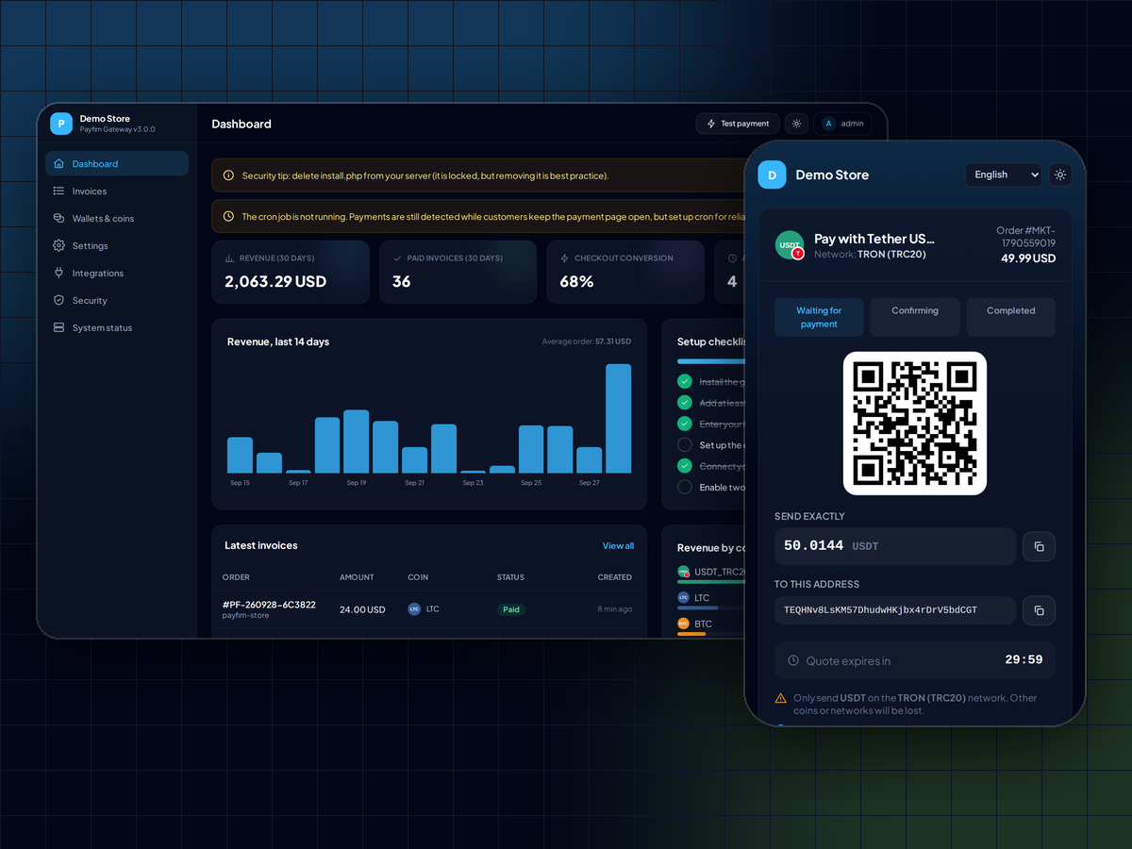Click the 50.0144 USDT amount field
Screen dimensions: 1132x849
coord(895,546)
